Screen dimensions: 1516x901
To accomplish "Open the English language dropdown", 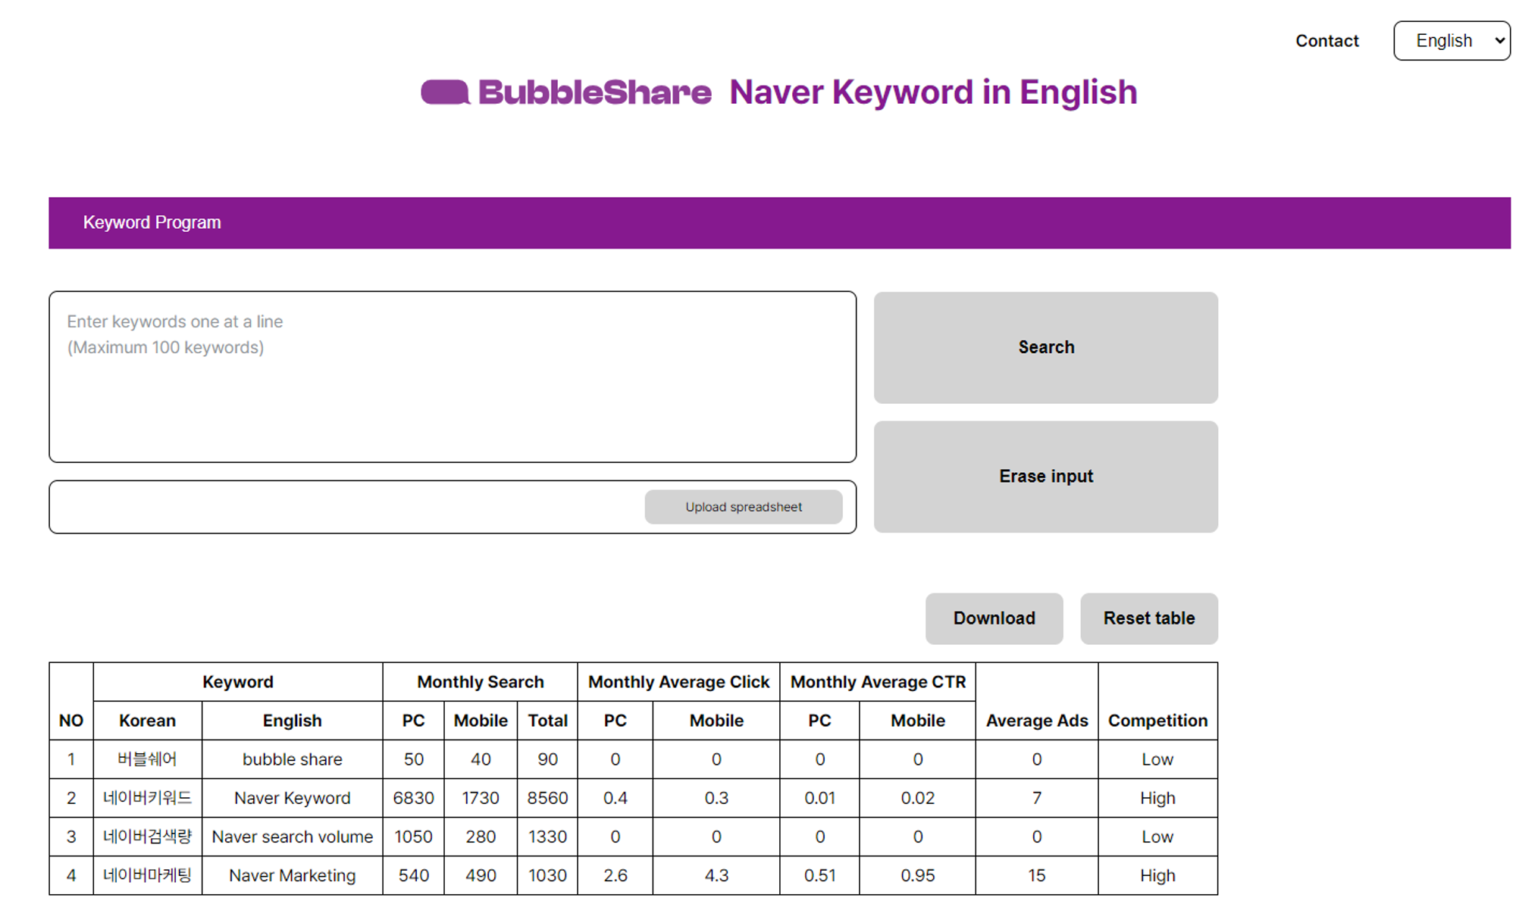I will coord(1452,41).
